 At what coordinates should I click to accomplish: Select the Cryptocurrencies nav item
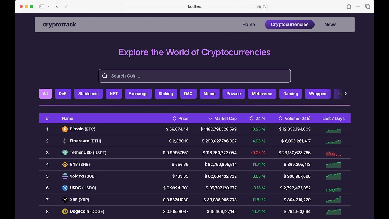pyautogui.click(x=290, y=25)
